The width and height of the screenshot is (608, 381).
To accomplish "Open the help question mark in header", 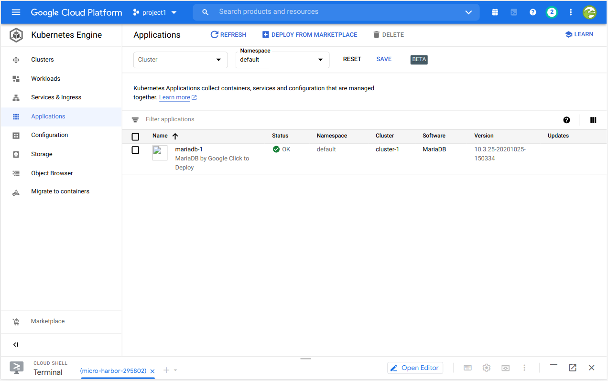I will (x=532, y=12).
